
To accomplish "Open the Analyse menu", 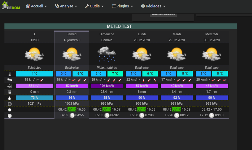I will pyautogui.click(x=66, y=6).
